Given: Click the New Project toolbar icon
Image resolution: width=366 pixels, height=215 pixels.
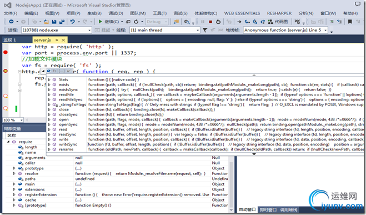Looking at the screenshot, I should 34,22.
